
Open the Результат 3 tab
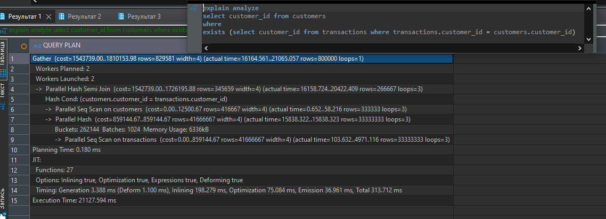click(x=144, y=17)
